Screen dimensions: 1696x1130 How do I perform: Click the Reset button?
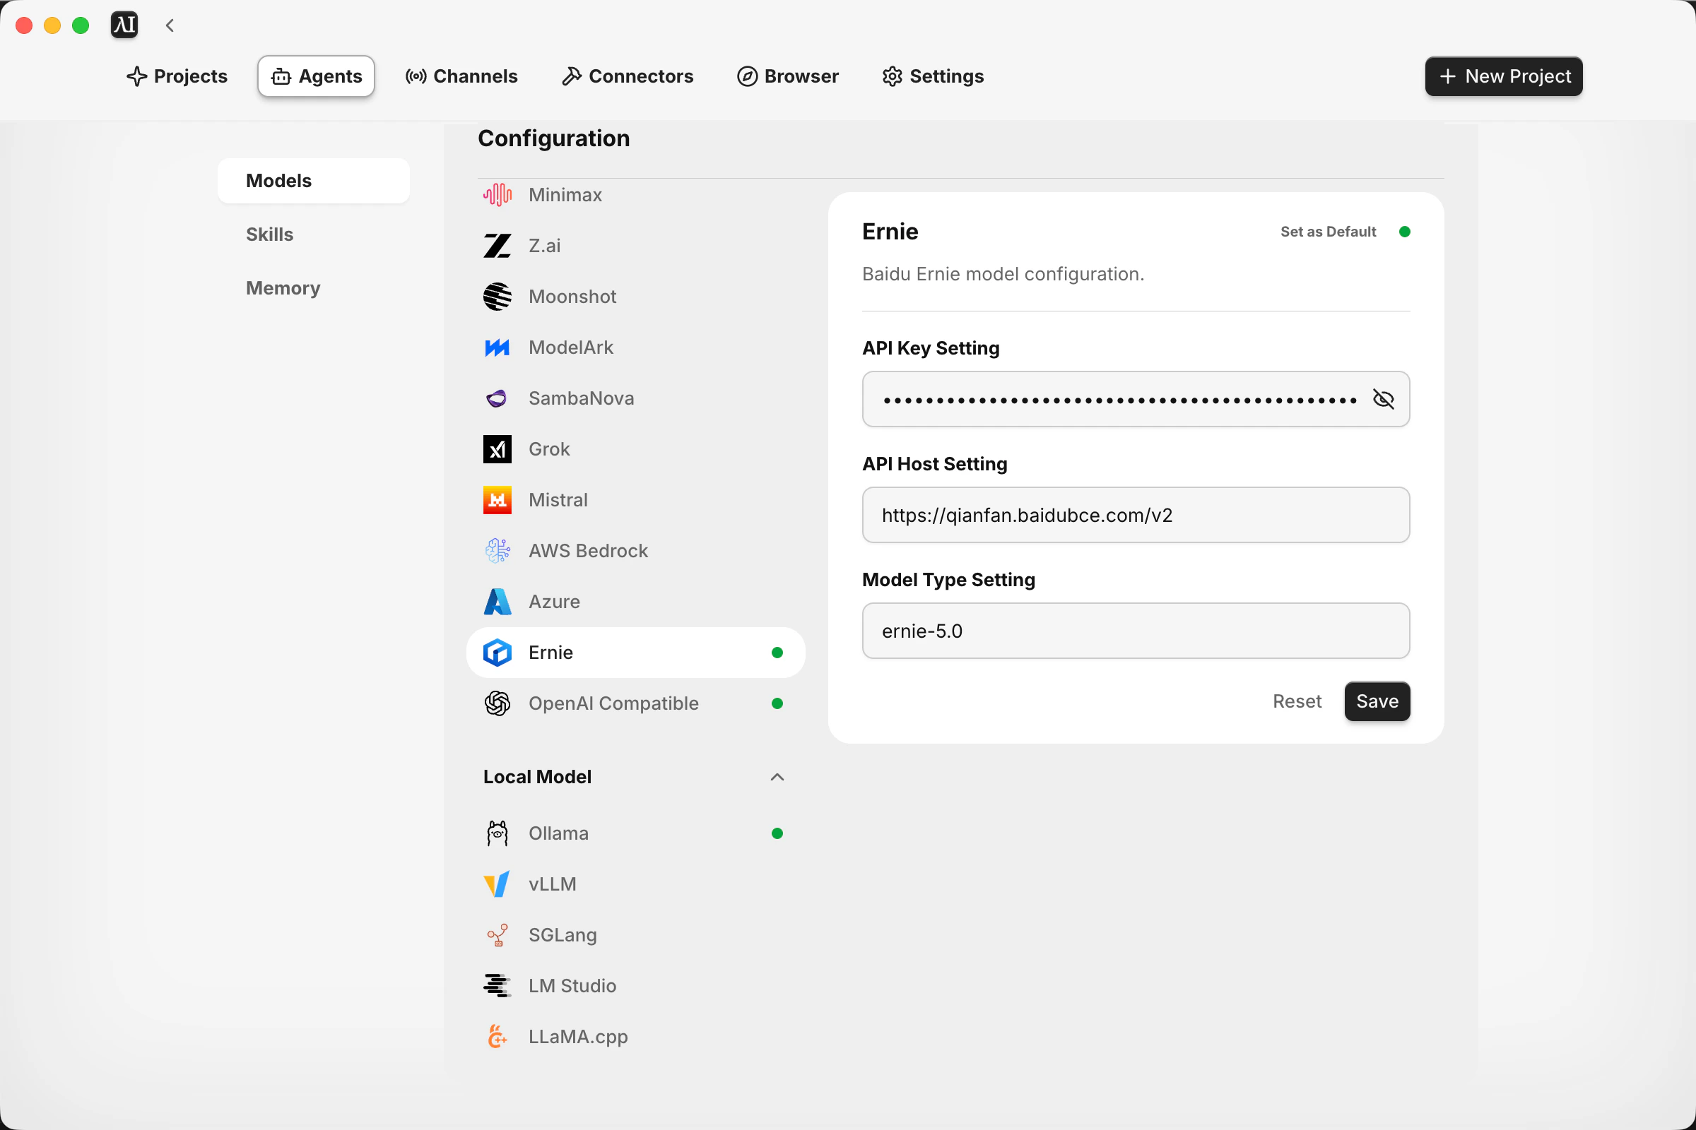1297,701
